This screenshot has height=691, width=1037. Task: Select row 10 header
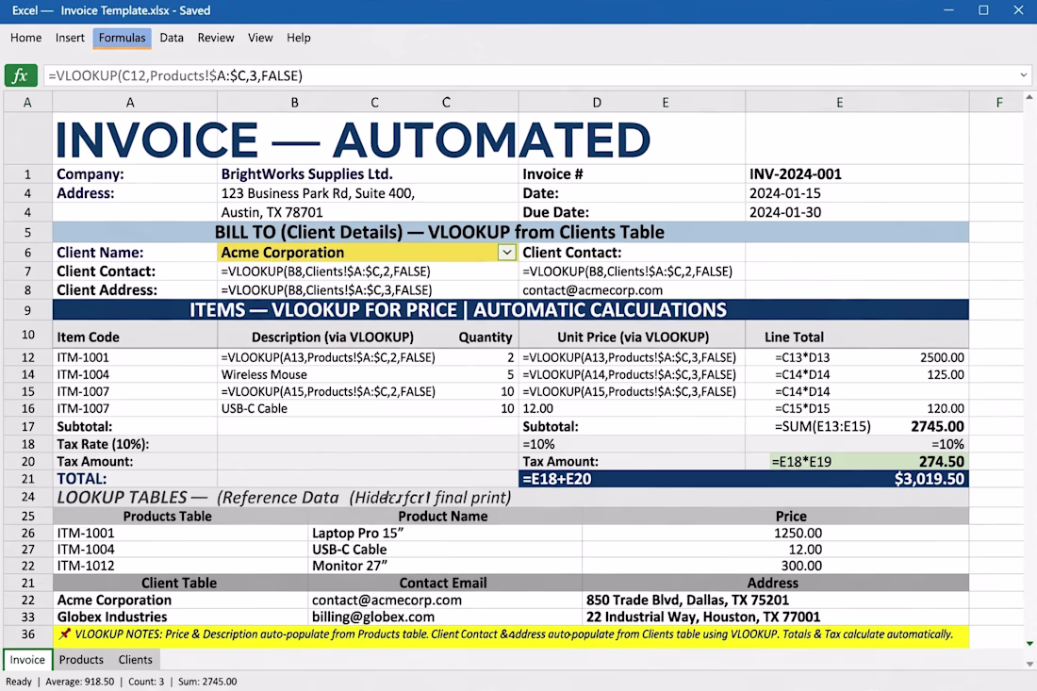click(x=27, y=335)
